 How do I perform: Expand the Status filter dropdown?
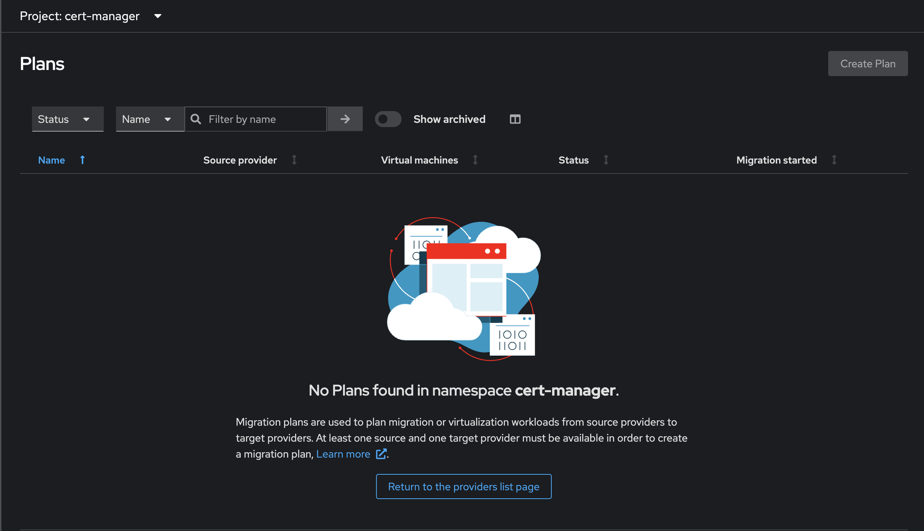coord(67,119)
